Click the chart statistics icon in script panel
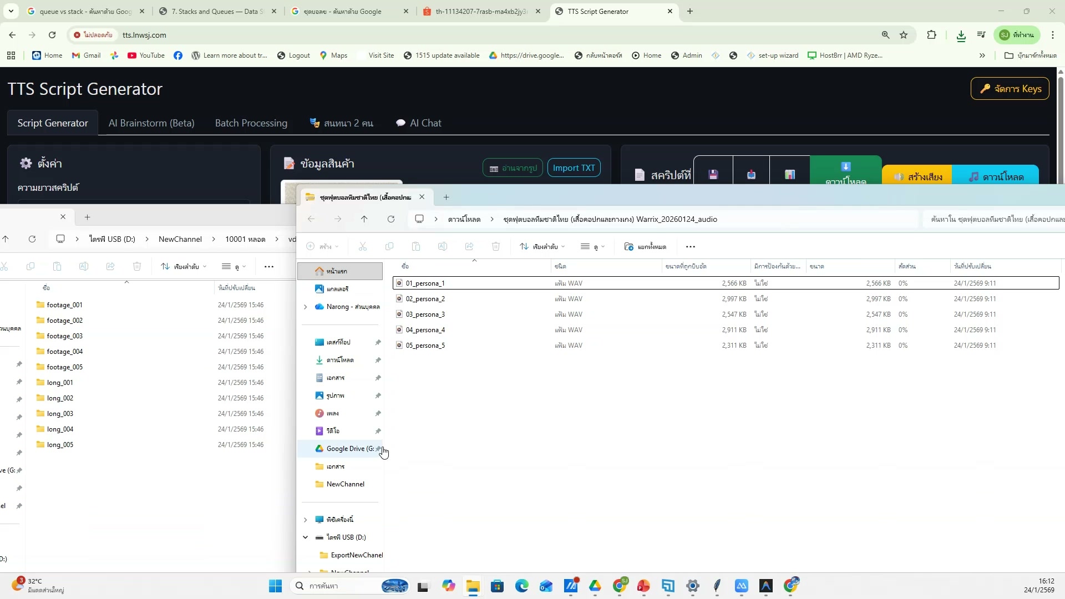Viewport: 1065px width, 599px height. point(789,174)
